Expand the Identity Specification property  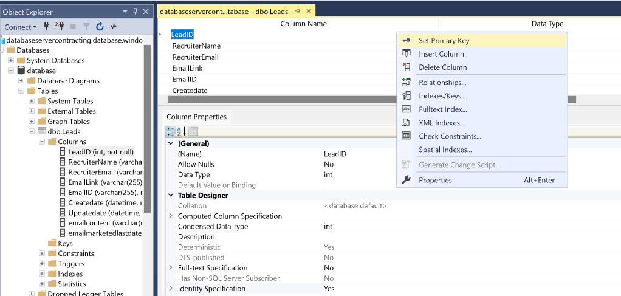point(171,289)
